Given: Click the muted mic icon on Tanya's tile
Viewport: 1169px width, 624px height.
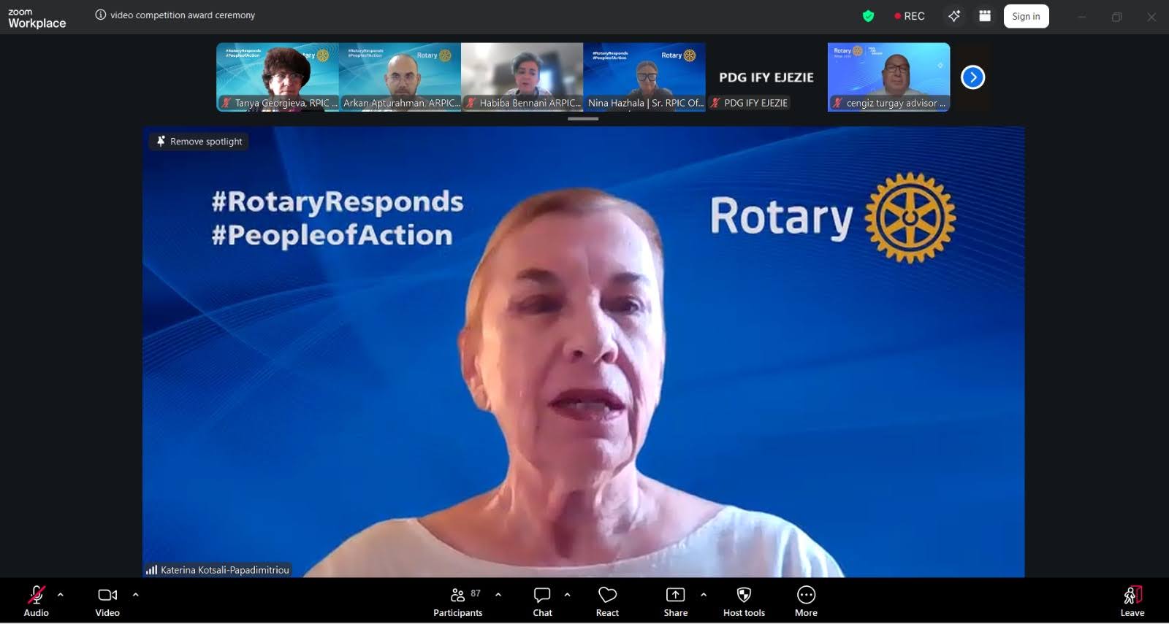Looking at the screenshot, I should point(226,103).
